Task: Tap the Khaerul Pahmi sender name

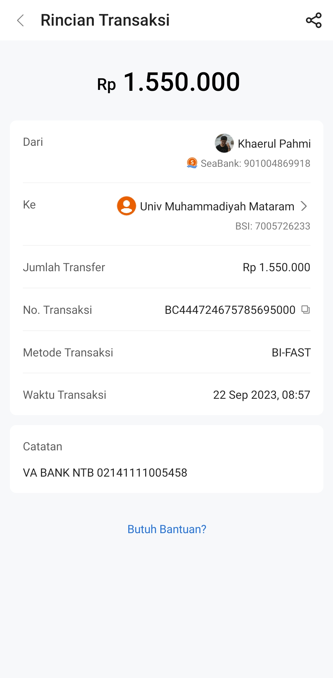Action: (x=274, y=144)
